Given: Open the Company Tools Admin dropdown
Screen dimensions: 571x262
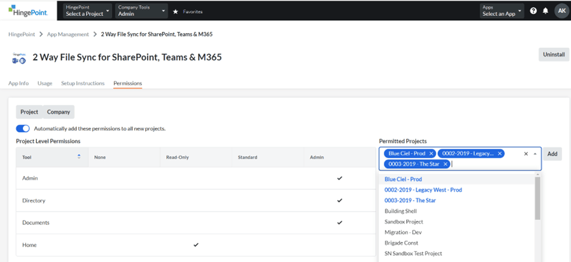Looking at the screenshot, I should (141, 11).
